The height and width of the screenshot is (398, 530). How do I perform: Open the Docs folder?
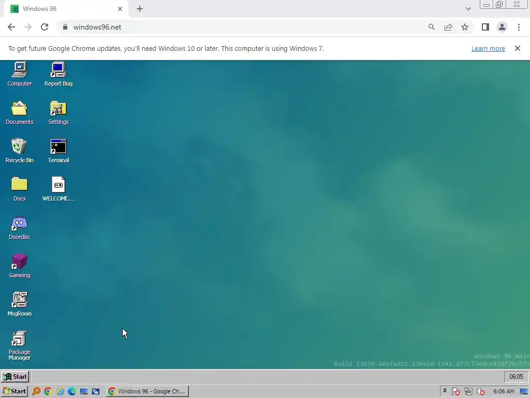point(19,189)
